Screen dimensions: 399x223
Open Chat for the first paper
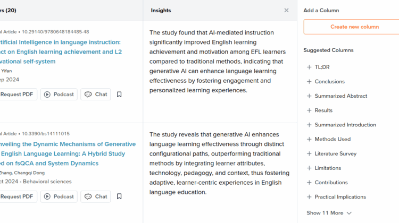(96, 95)
